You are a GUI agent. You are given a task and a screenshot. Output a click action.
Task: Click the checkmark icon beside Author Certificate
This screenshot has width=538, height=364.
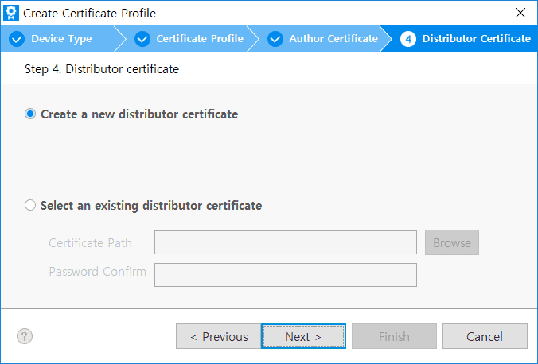tap(275, 39)
